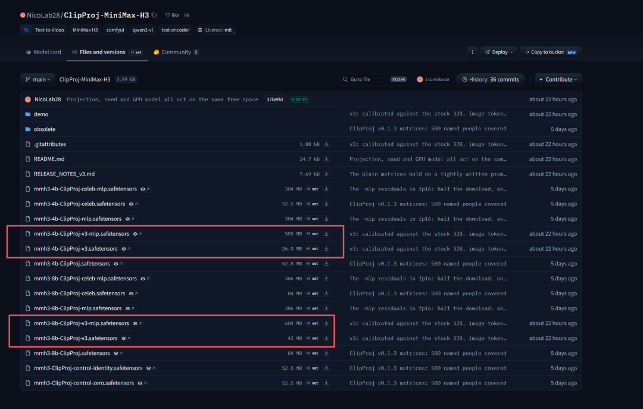Screen dimensions: 643x409
Task: Download mmh3-8b-ClipProj-celeb-mlp.safetensors via download icon
Action: pyautogui.click(x=326, y=279)
